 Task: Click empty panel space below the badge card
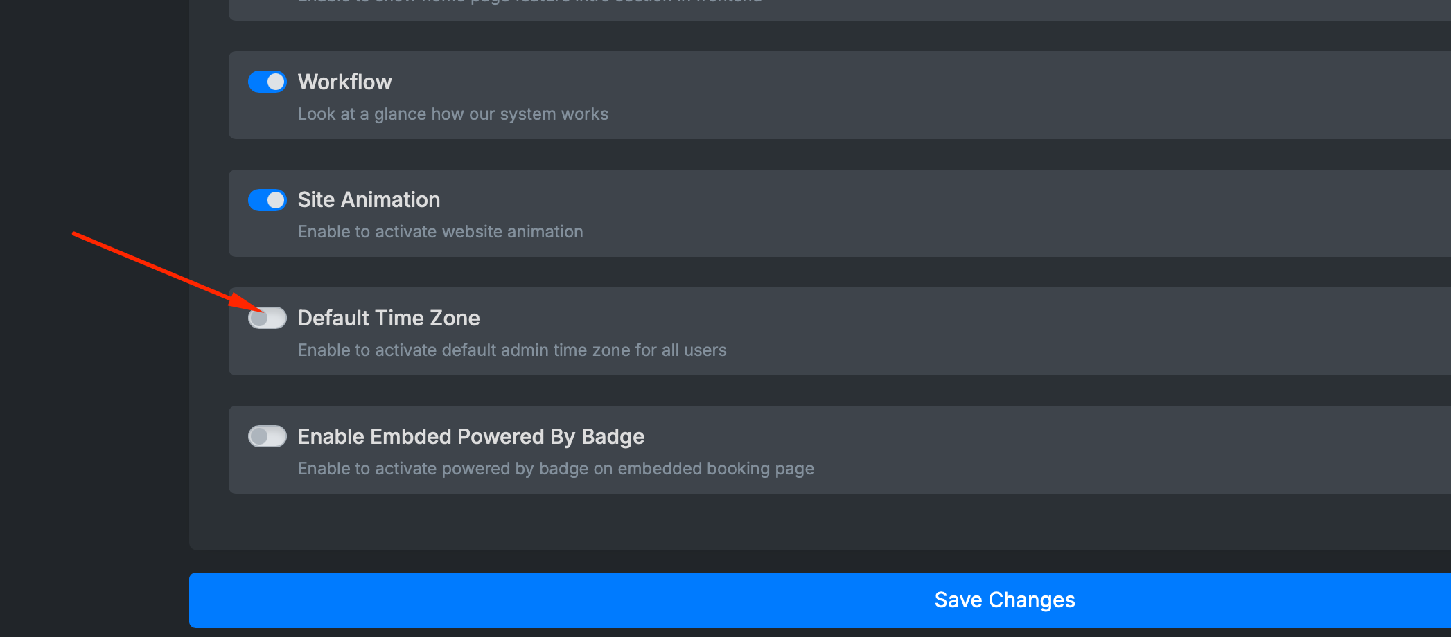(820, 522)
